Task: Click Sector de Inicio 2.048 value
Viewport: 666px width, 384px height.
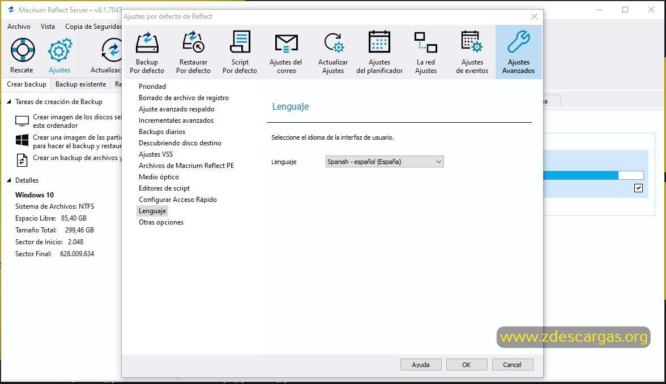Action: tap(76, 242)
